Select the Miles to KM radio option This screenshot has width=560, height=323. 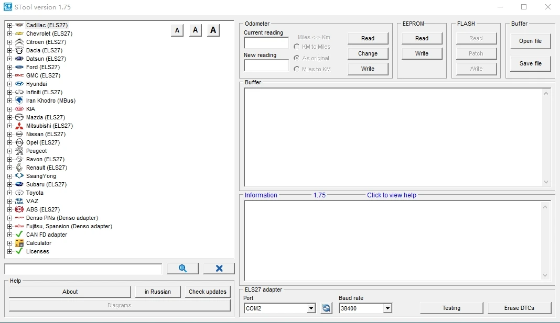pyautogui.click(x=296, y=69)
